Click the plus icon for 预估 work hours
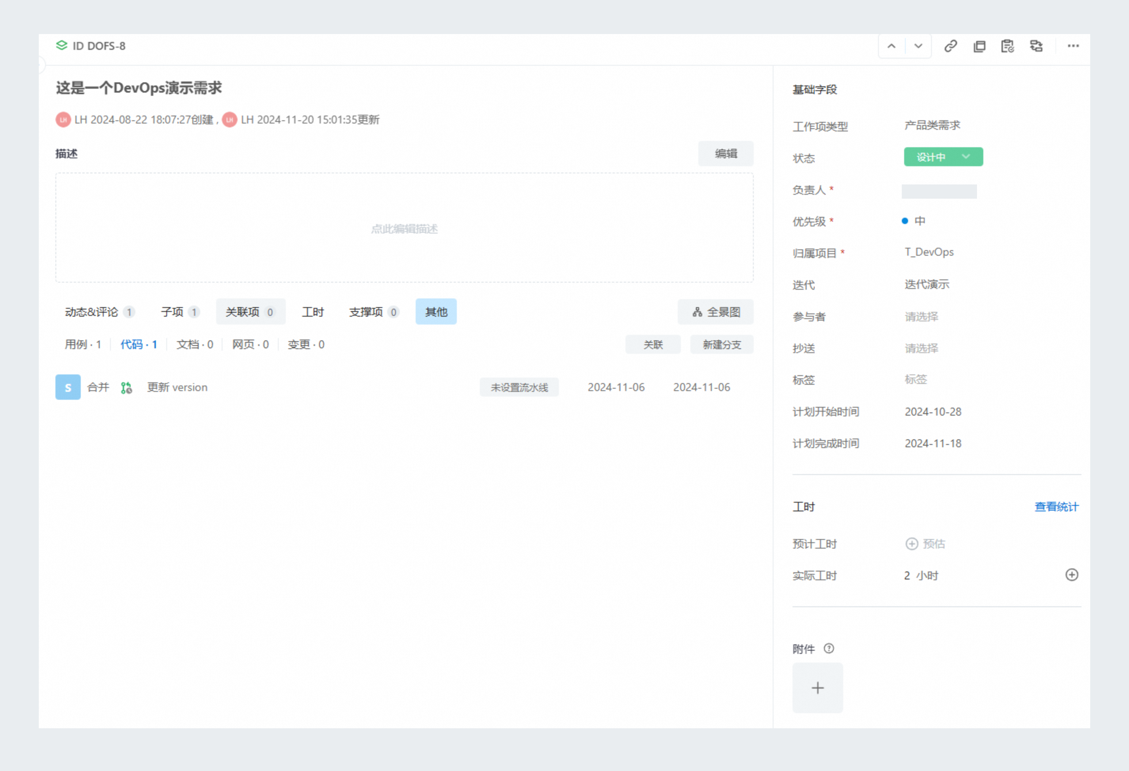1129x771 pixels. click(x=912, y=544)
